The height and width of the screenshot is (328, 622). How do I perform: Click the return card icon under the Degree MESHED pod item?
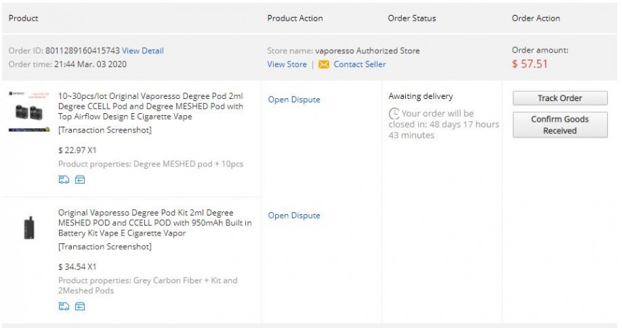pos(80,180)
